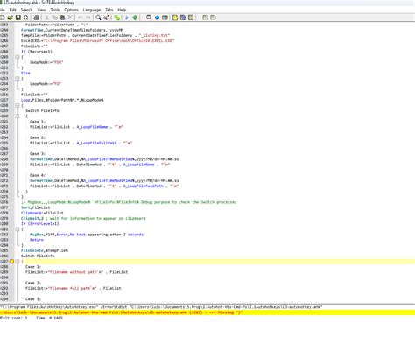Screen dimensions: 415x337
Task: Click the Open file toolbar icon
Action: (x=11, y=18)
